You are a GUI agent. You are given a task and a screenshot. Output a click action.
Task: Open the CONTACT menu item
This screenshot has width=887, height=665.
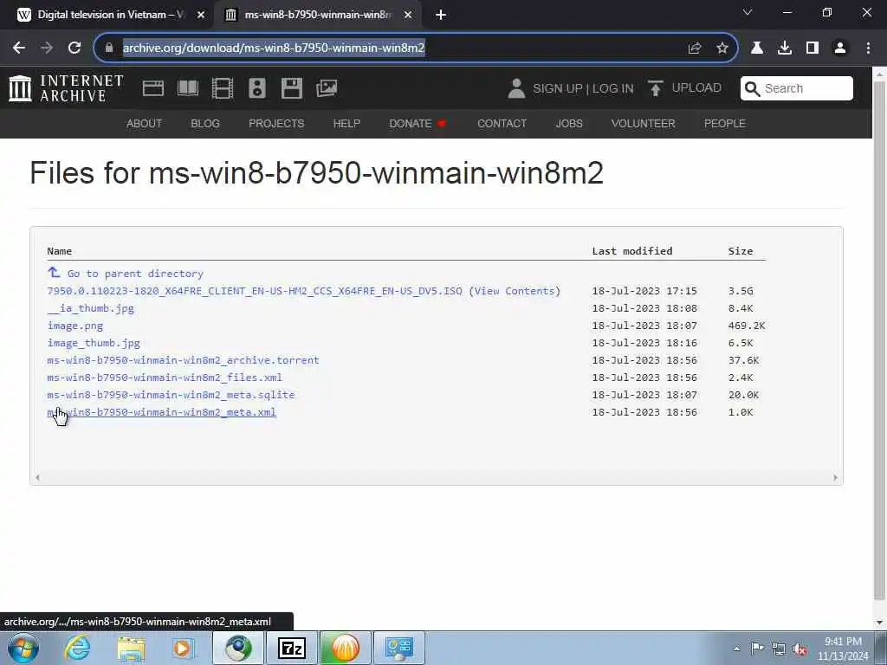502,123
